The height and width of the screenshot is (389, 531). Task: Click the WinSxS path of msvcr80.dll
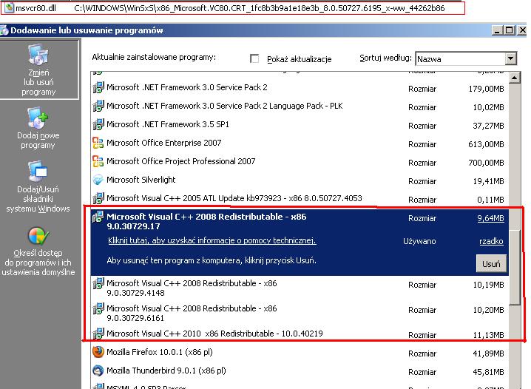pyautogui.click(x=260, y=8)
